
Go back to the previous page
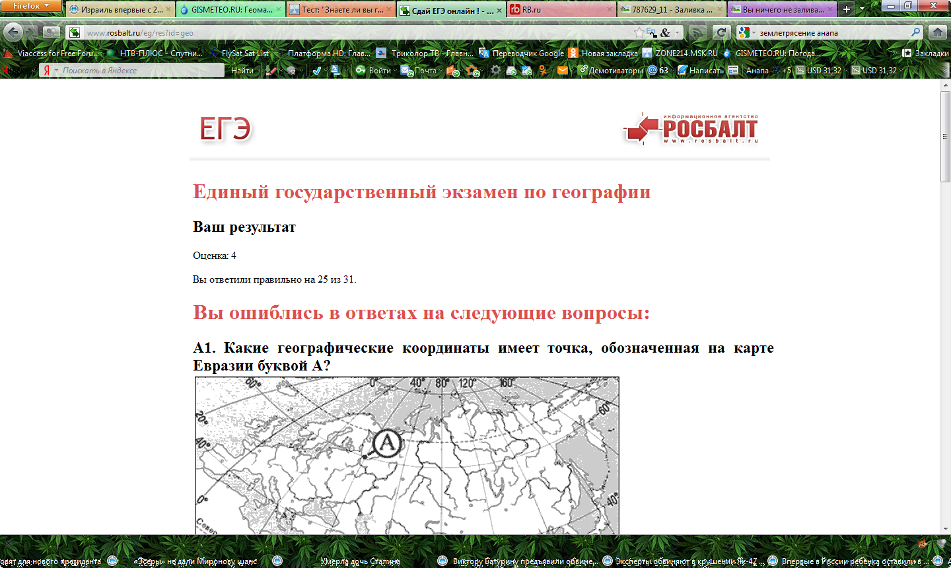13,32
